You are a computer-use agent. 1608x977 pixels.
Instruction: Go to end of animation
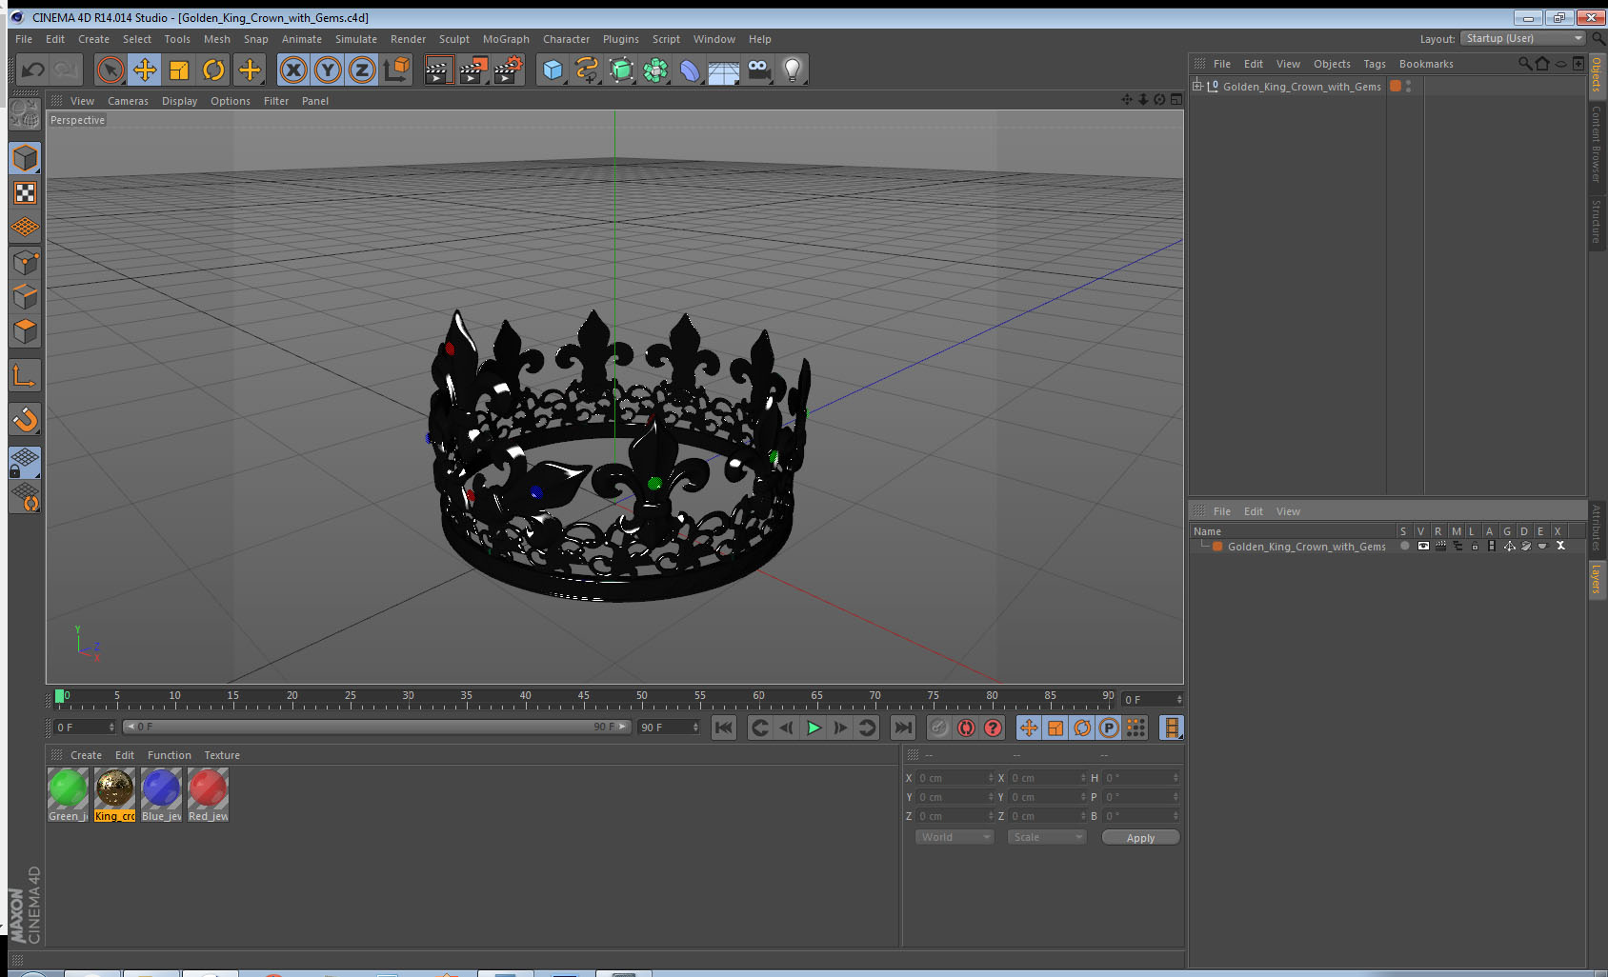902,728
